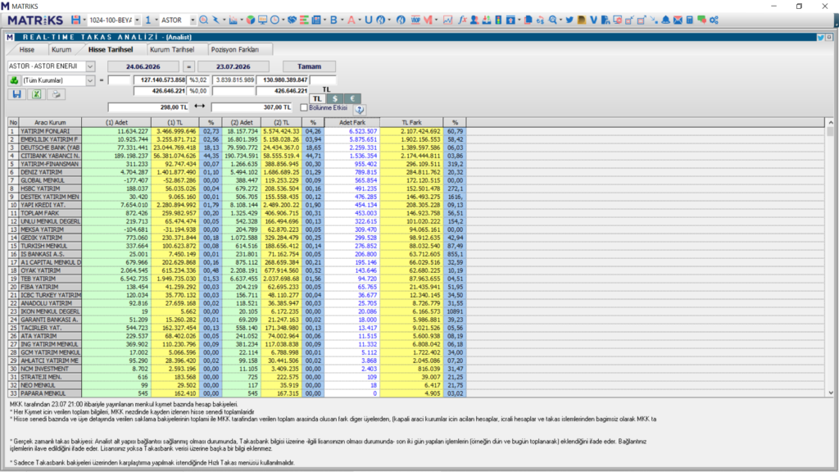Expand the (Tüm Kurumlar) dropdown
The image size is (839, 472).
[x=90, y=80]
